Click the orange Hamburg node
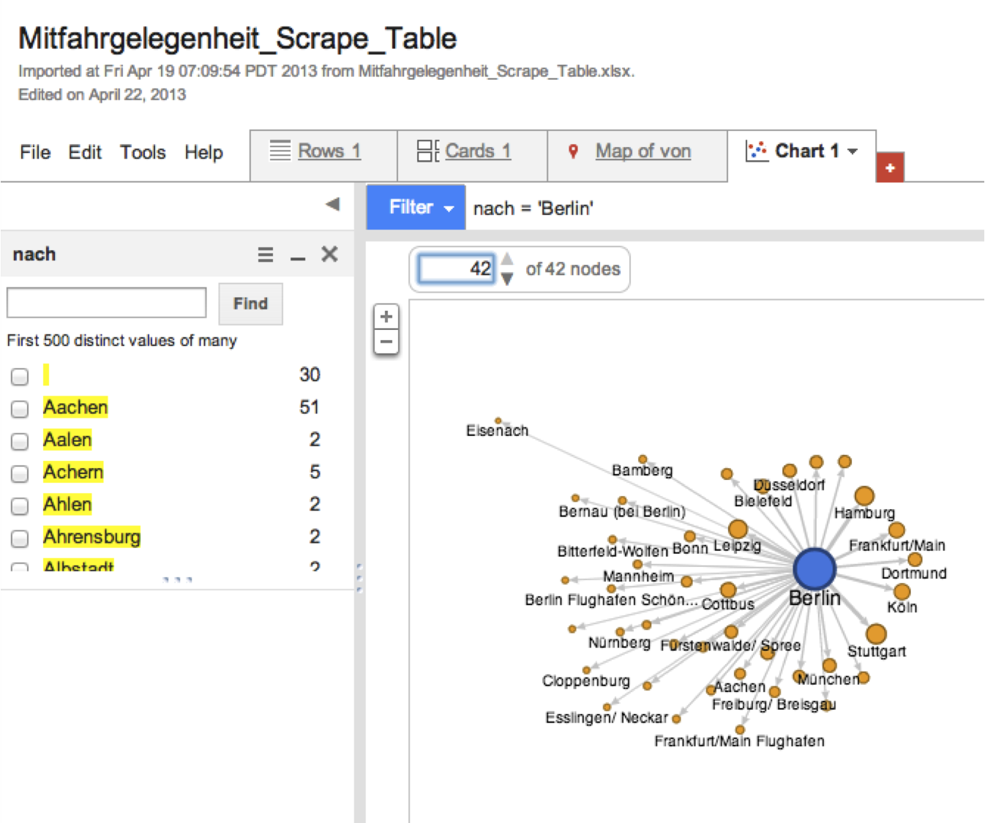The image size is (985, 823). [x=864, y=496]
